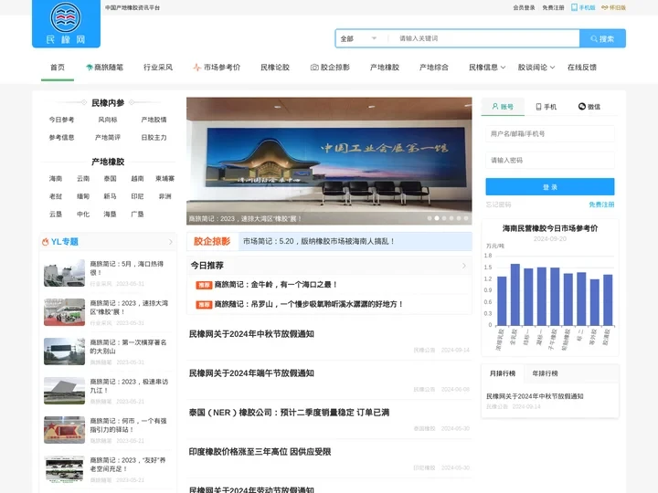Open the 非洲 origin rubber link
Image resolution: width=658 pixels, height=493 pixels.
coord(164,196)
